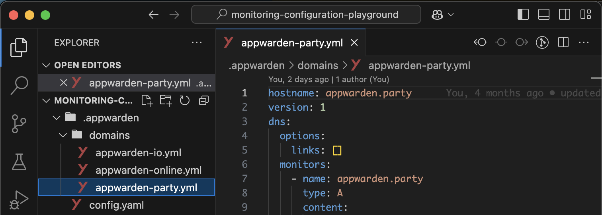Image resolution: width=602 pixels, height=215 pixels.
Task: Collapse the .appwarden folder chevron
Action: click(57, 118)
